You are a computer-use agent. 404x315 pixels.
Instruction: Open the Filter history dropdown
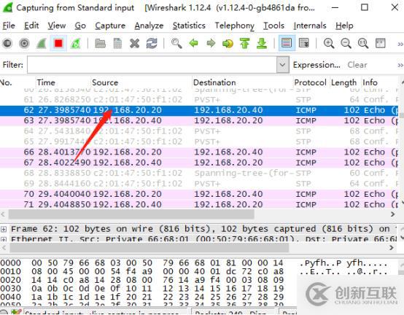point(283,65)
